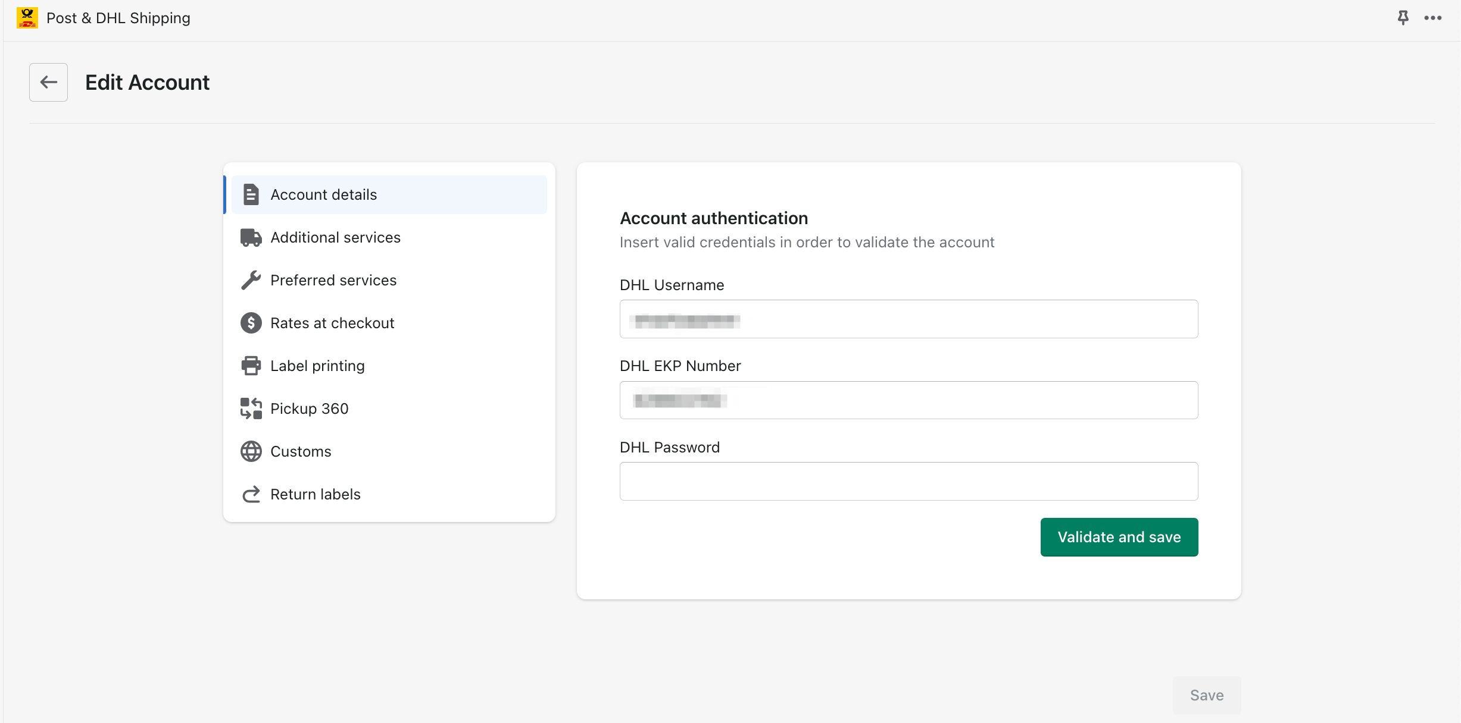Click the Return labels arrow icon
1461x723 pixels.
point(251,494)
